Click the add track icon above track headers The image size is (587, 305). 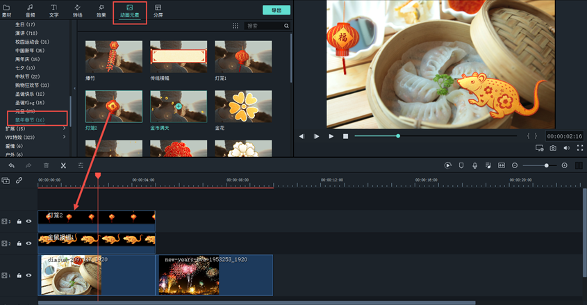pos(6,181)
